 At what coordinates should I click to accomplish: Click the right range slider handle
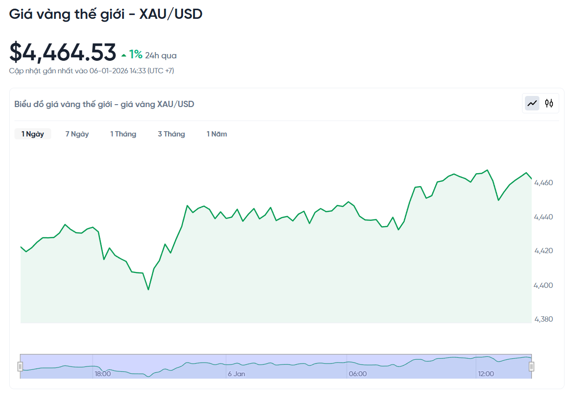pyautogui.click(x=532, y=366)
